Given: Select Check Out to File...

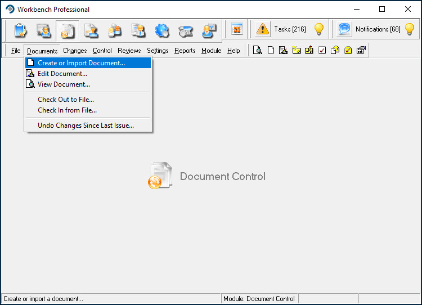Looking at the screenshot, I should coord(88,100).
